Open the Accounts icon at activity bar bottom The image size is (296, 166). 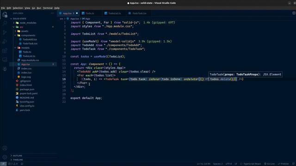tap(5, 148)
